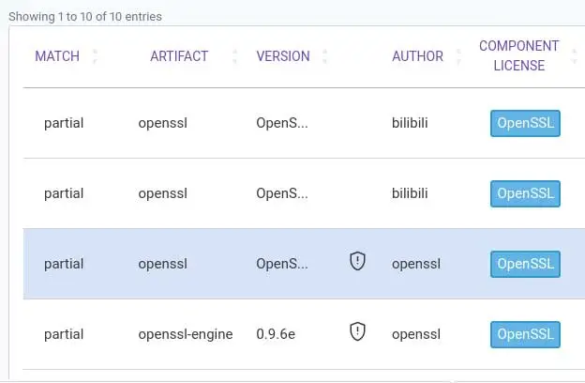Click the MATCH column header
The height and width of the screenshot is (383, 585).
[x=57, y=56]
